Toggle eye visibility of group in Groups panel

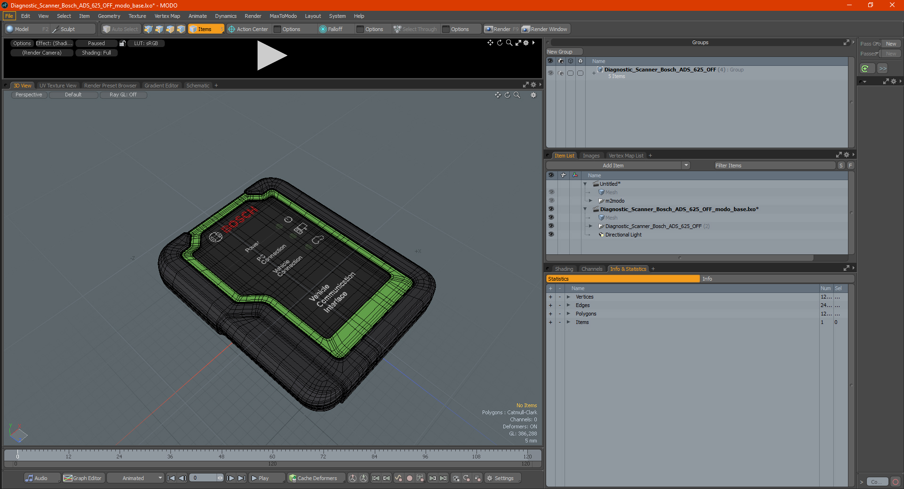click(550, 73)
